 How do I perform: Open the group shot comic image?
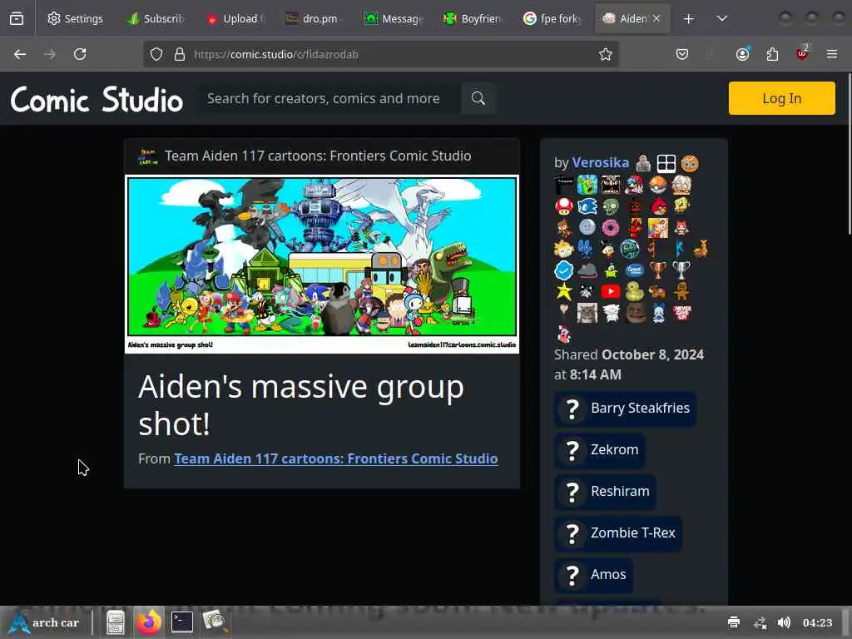point(322,264)
